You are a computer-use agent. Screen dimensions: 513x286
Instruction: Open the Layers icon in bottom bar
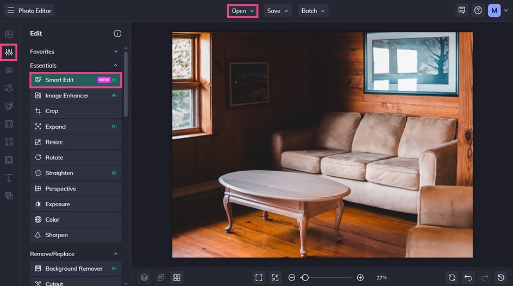pyautogui.click(x=145, y=277)
